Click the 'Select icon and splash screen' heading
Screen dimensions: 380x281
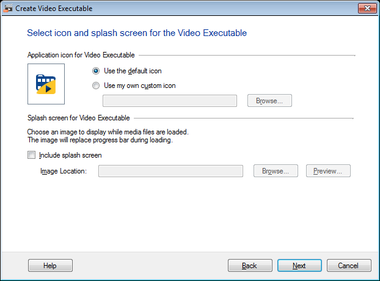coord(137,32)
